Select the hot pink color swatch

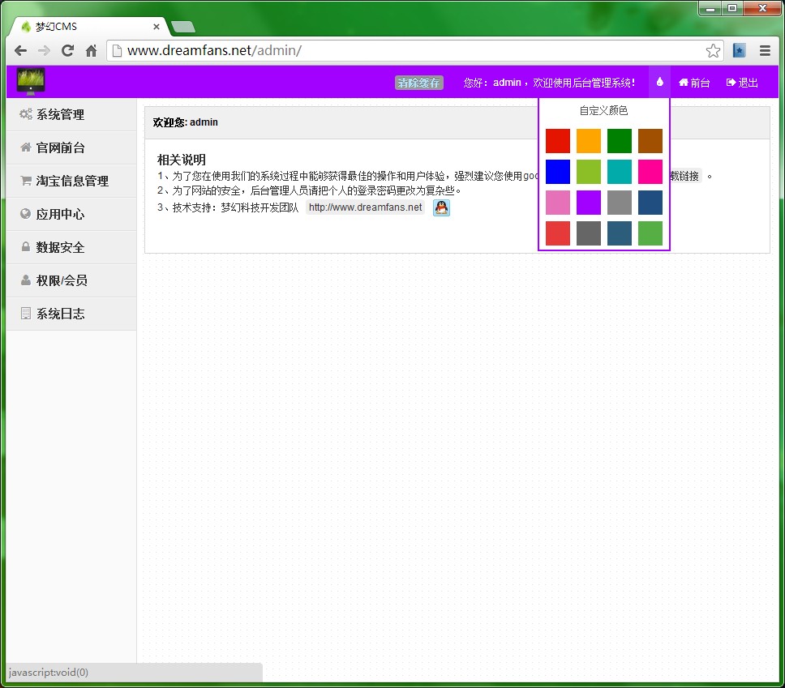click(x=650, y=172)
